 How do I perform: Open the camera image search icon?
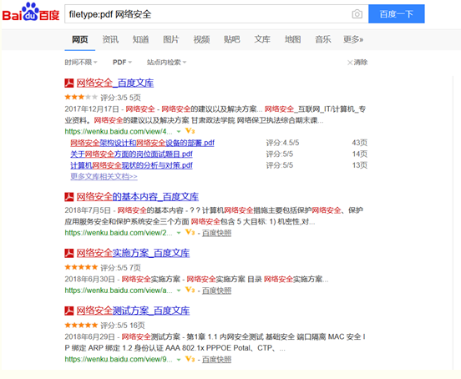357,14
